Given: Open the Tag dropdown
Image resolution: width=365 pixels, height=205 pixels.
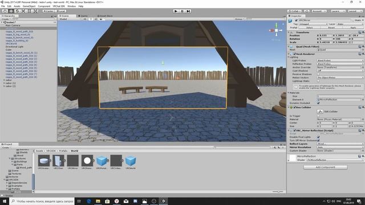Looking at the screenshot, I should pyautogui.click(x=313, y=24).
